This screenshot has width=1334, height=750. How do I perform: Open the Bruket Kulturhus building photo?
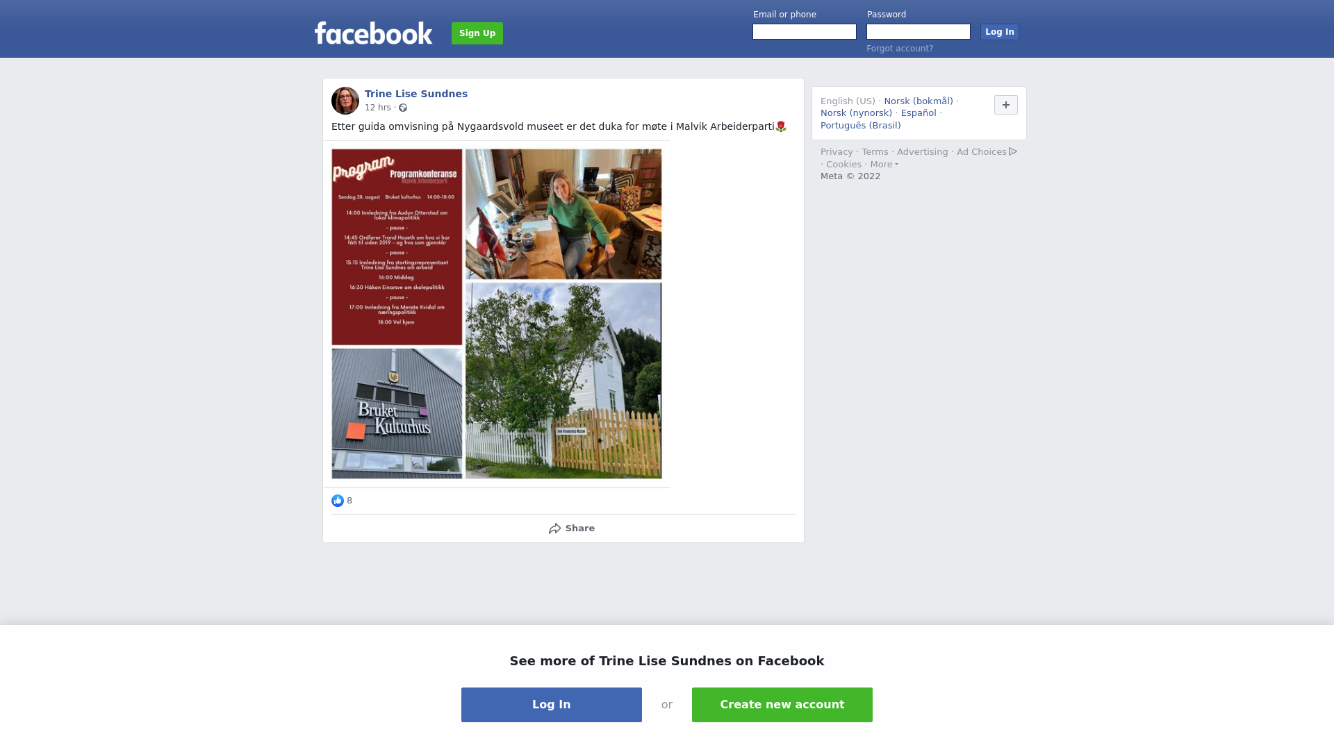click(397, 413)
